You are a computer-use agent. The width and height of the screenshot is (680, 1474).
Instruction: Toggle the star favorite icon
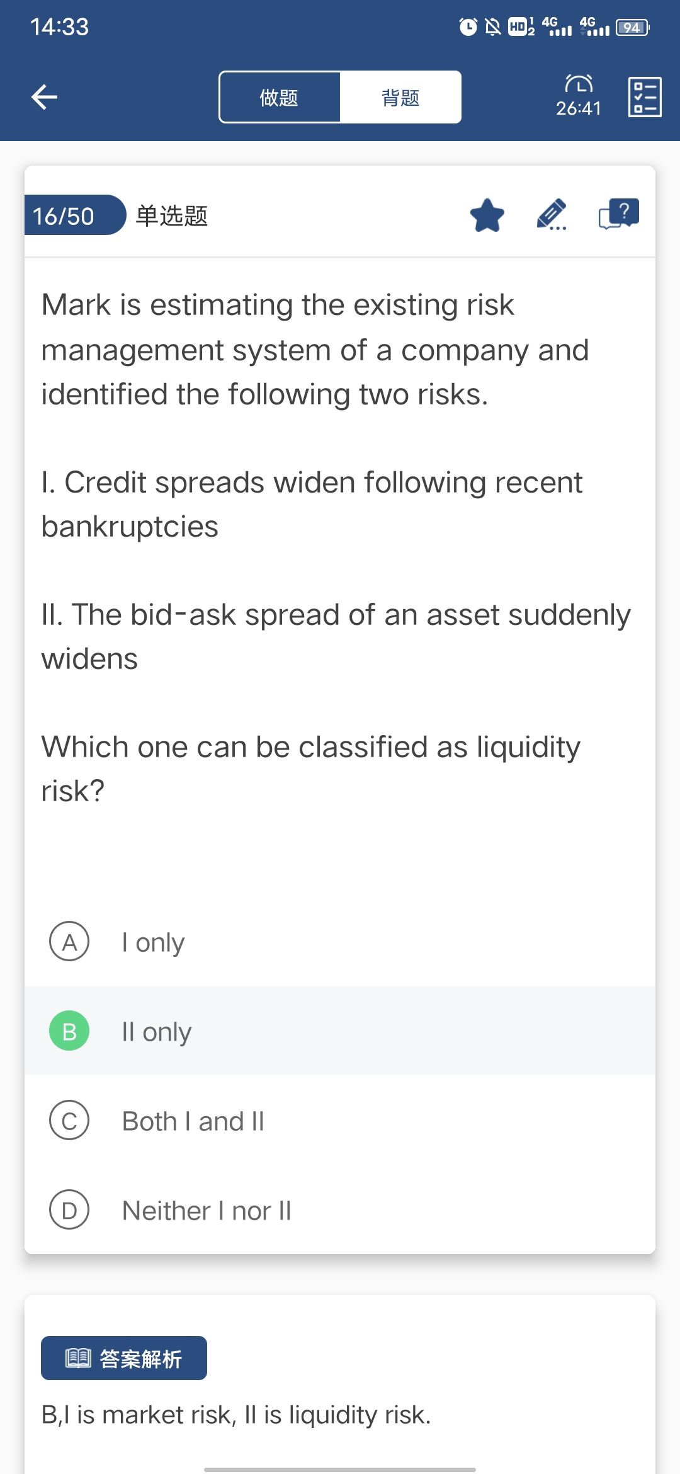[x=487, y=215]
